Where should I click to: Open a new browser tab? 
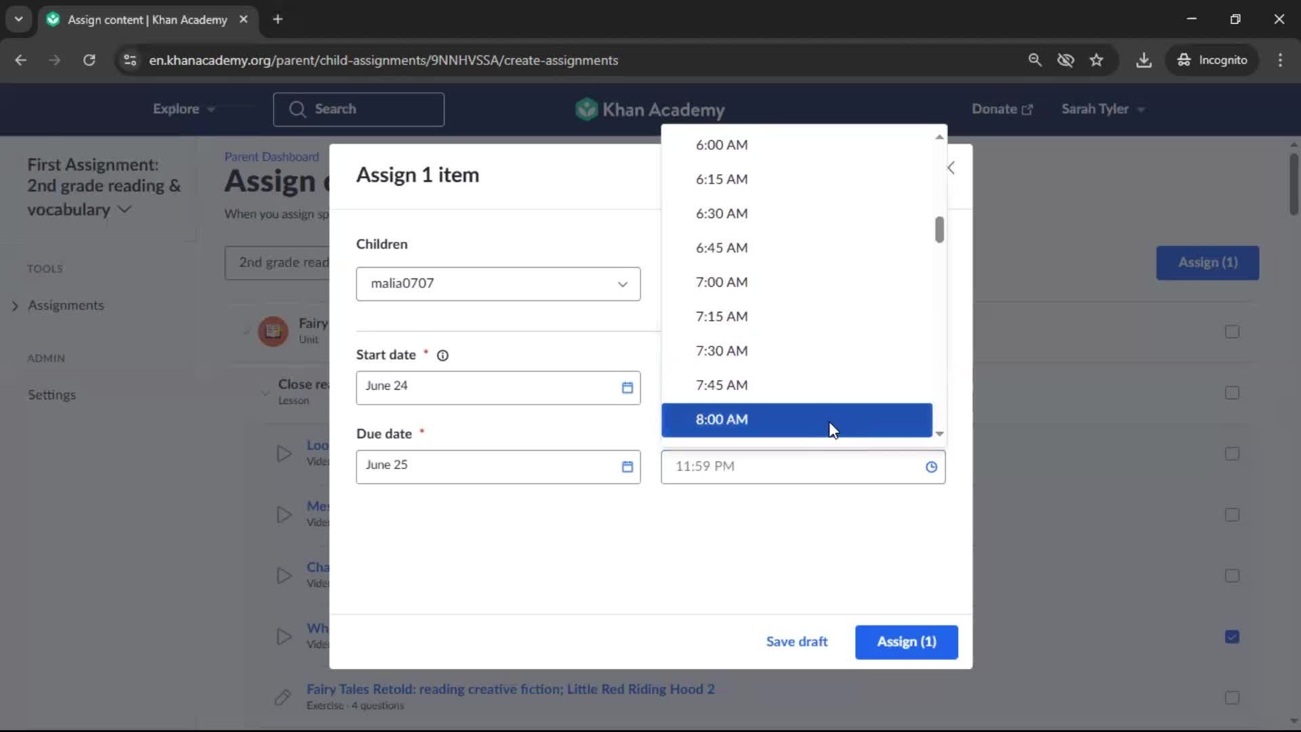coord(278,19)
